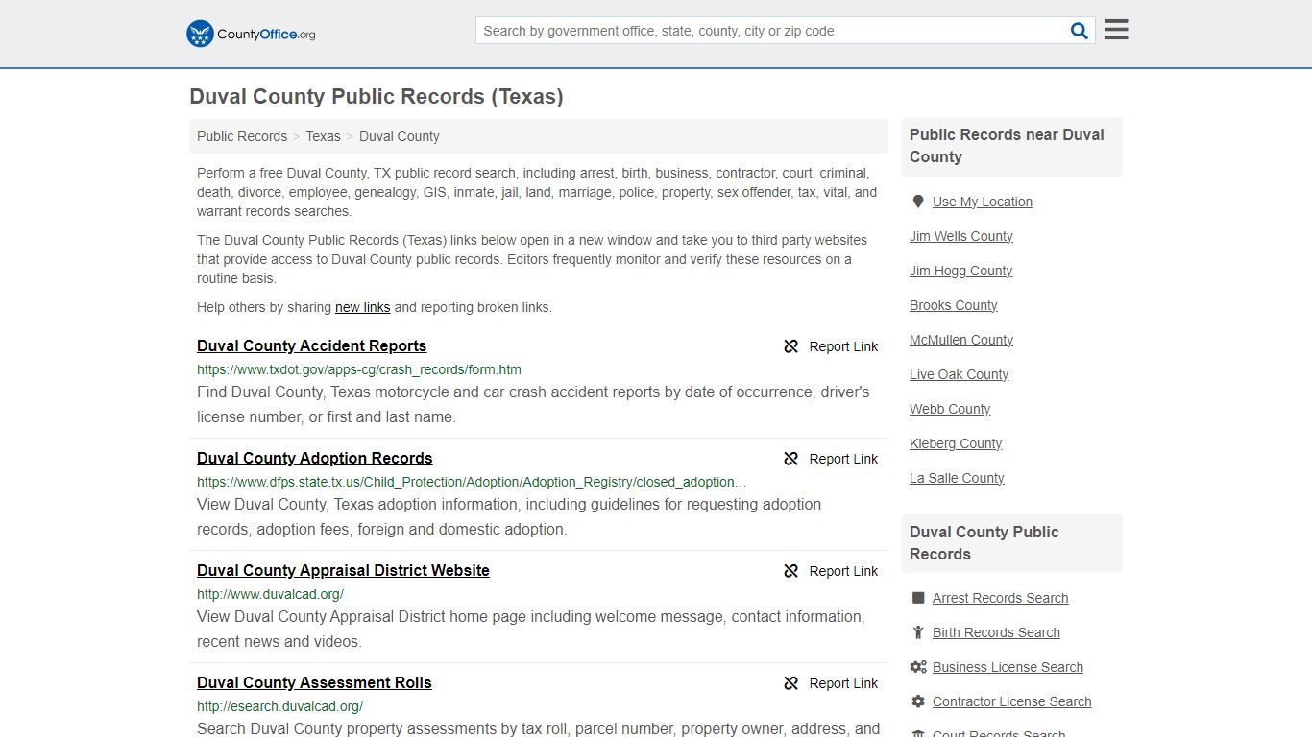Image resolution: width=1312 pixels, height=737 pixels.
Task: Click the Business License Search gears icon
Action: pos(918,667)
